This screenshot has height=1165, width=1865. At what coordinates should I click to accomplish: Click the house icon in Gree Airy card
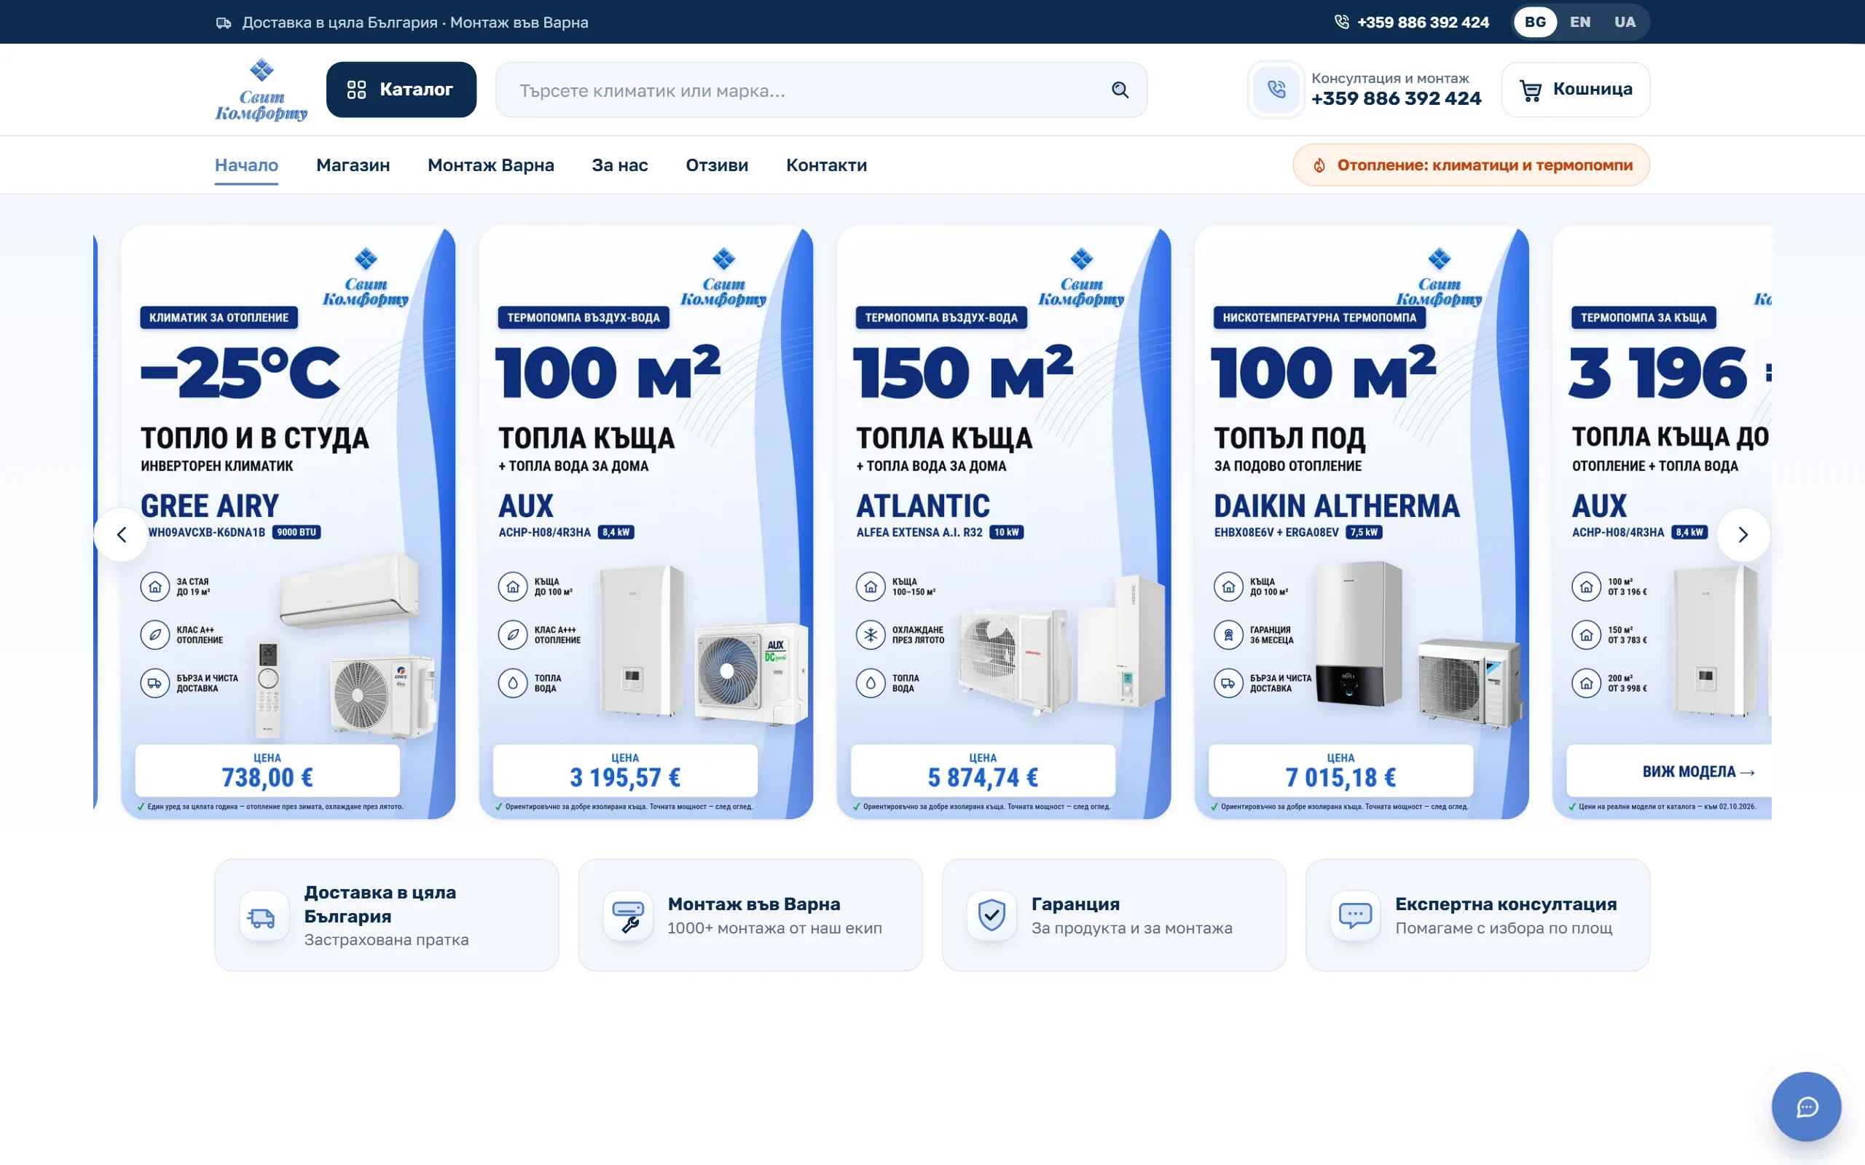point(155,586)
